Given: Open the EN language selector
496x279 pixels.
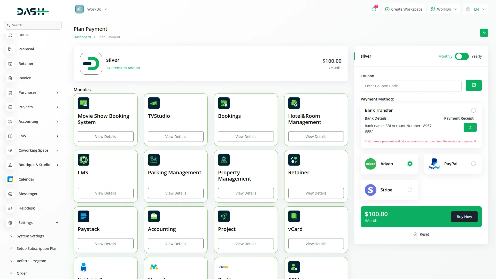Looking at the screenshot, I should 475,9.
